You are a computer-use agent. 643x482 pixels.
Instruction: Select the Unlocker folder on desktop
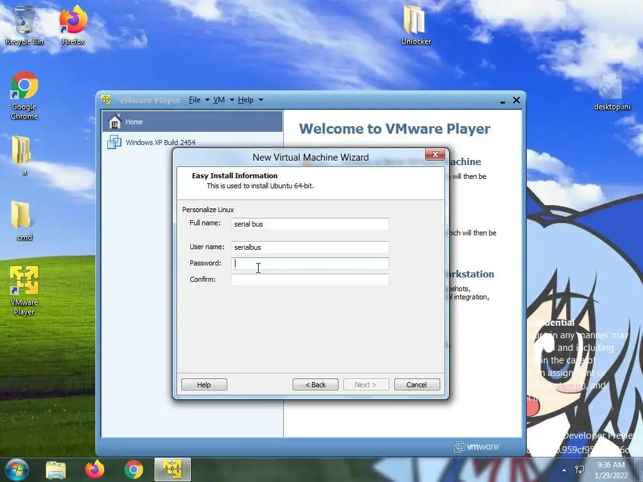[x=416, y=24]
